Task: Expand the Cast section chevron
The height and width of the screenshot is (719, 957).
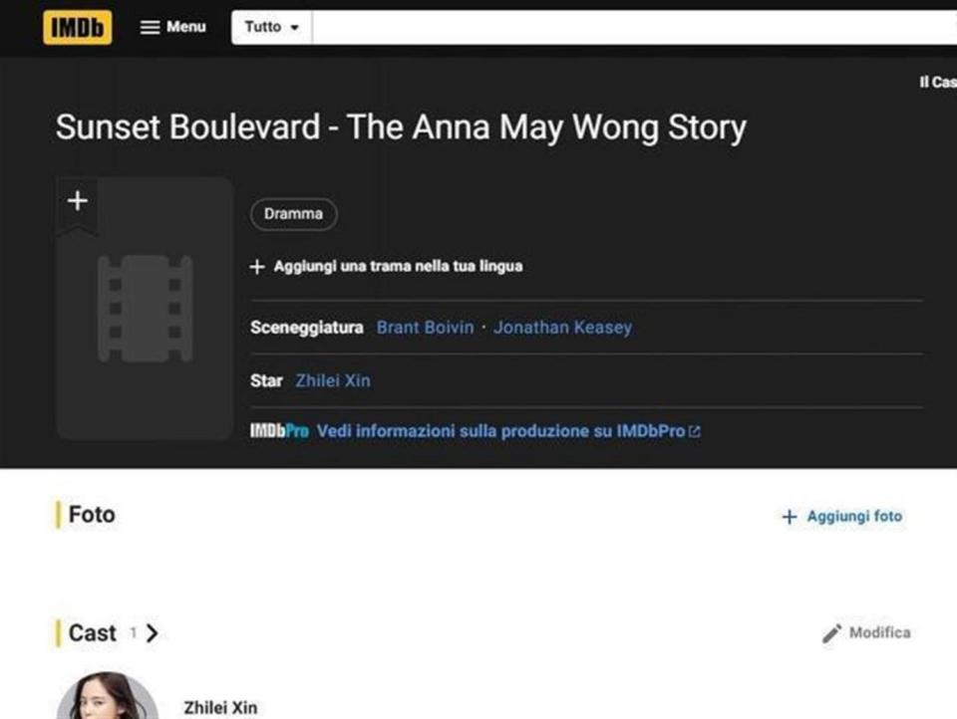Action: click(152, 633)
